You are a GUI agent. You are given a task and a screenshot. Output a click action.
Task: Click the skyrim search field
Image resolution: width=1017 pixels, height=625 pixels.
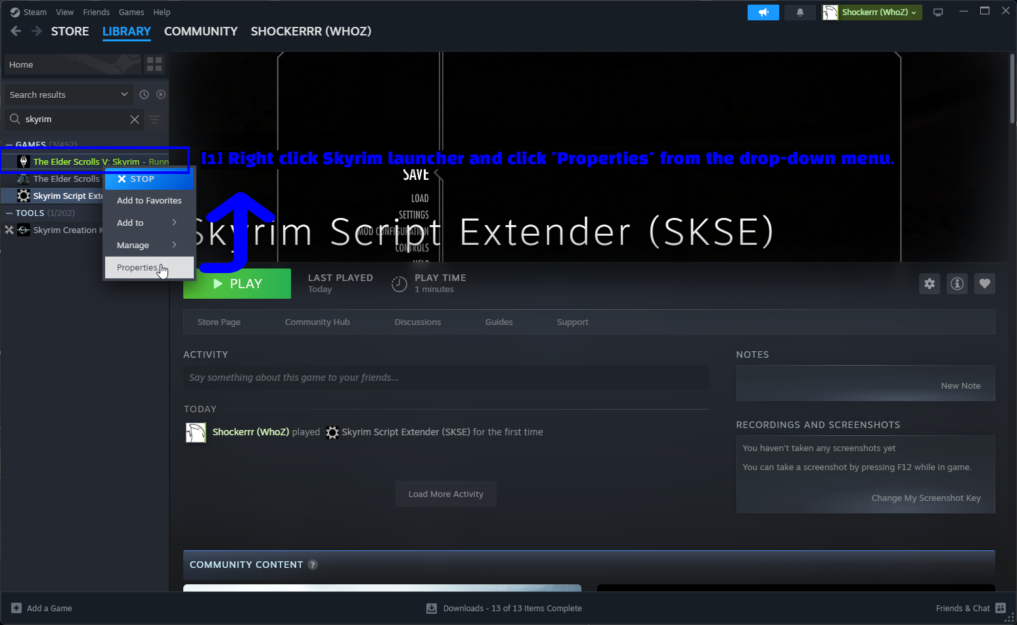click(x=74, y=119)
